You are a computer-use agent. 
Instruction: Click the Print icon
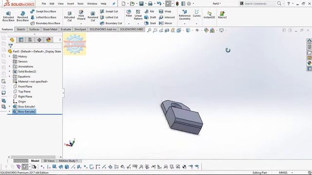[150, 3]
